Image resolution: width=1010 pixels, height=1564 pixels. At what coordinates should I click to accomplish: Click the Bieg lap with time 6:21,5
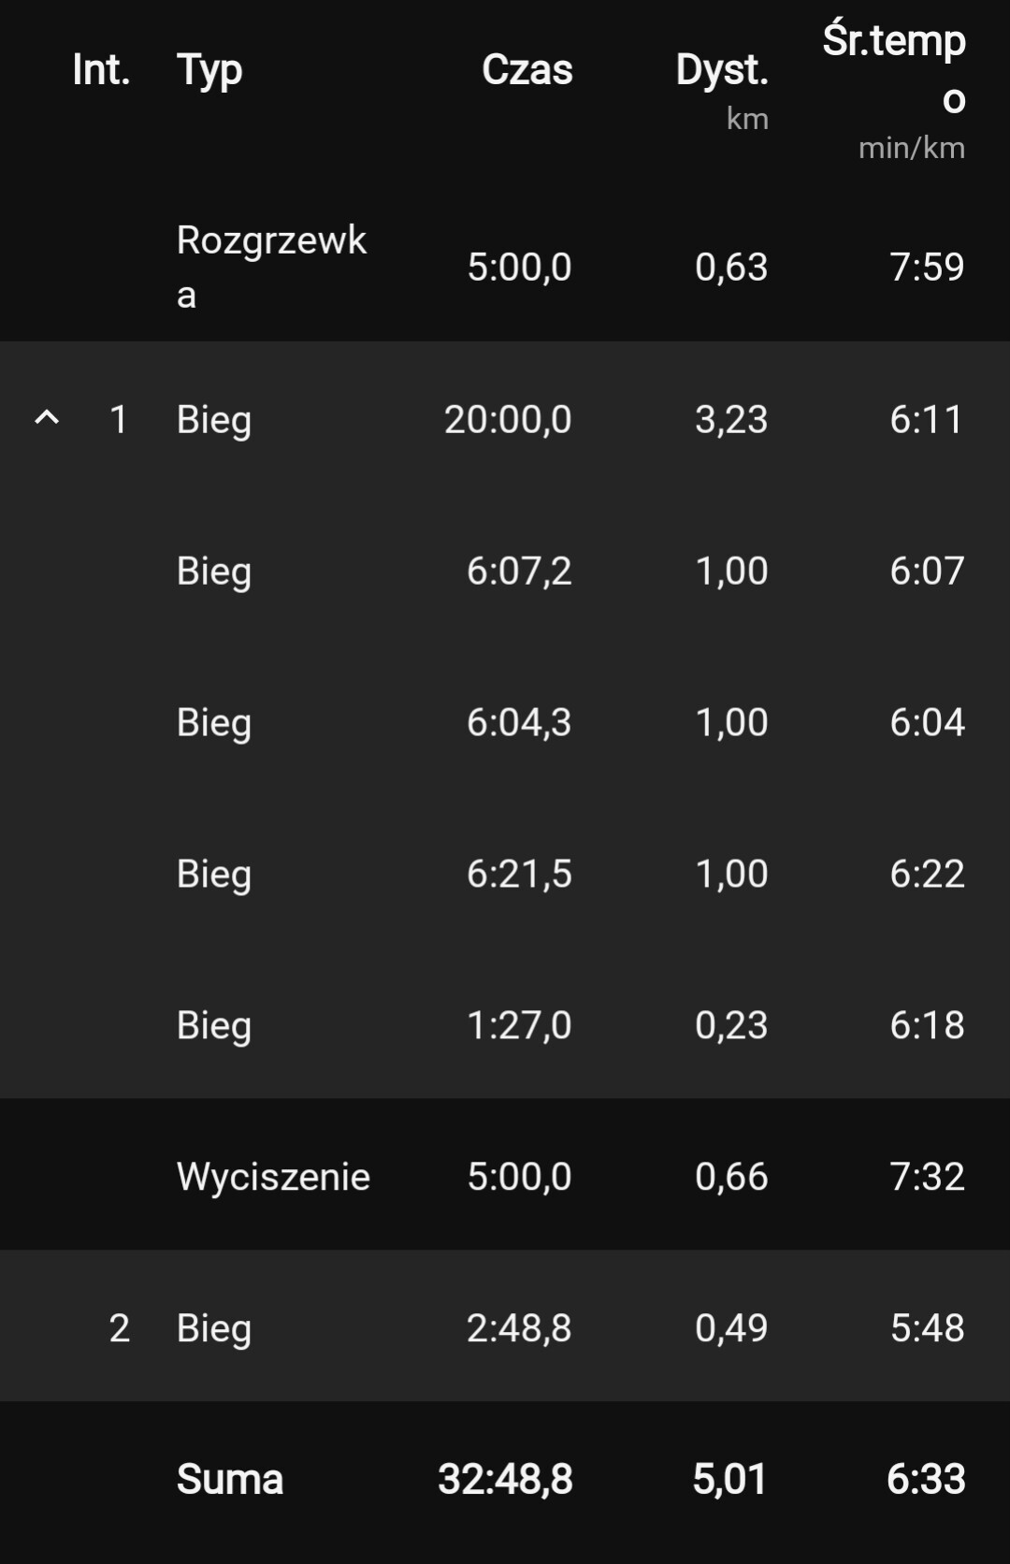pos(214,874)
